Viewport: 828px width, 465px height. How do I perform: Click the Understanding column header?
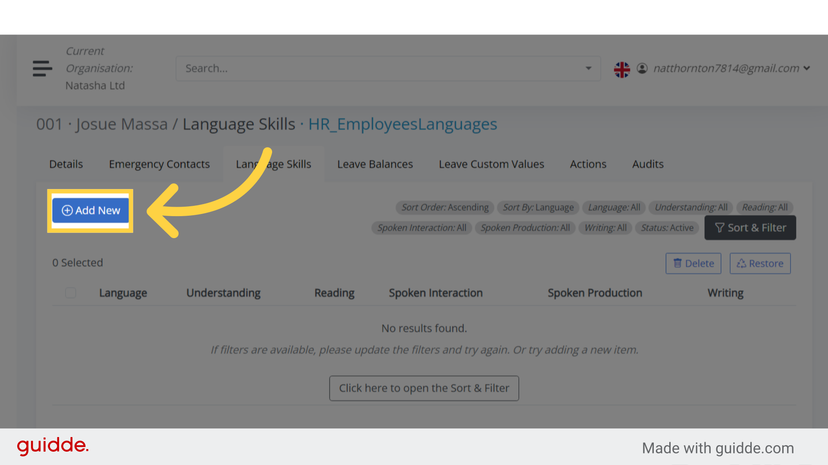pyautogui.click(x=223, y=293)
